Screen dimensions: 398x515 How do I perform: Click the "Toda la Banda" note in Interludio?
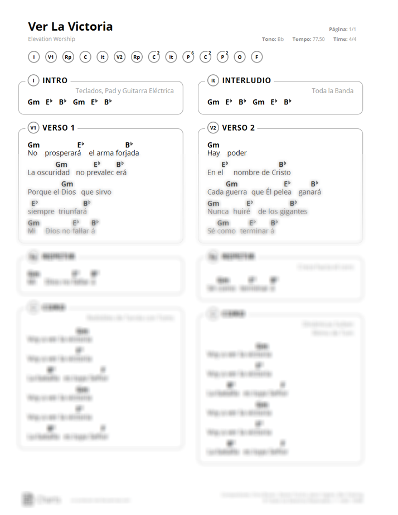332,90
